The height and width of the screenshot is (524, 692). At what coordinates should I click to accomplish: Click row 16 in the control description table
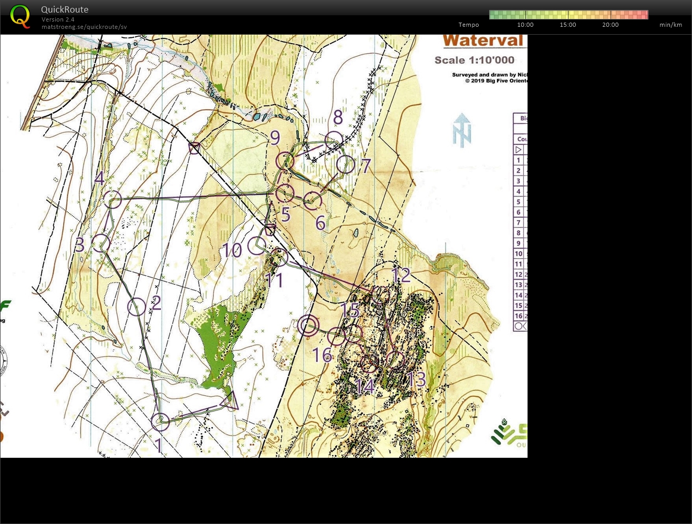pos(520,316)
